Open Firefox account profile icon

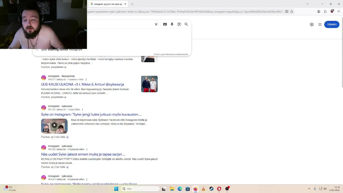pos(319,12)
